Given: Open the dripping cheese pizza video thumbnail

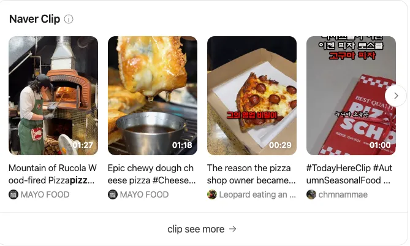Looking at the screenshot, I should [x=153, y=96].
